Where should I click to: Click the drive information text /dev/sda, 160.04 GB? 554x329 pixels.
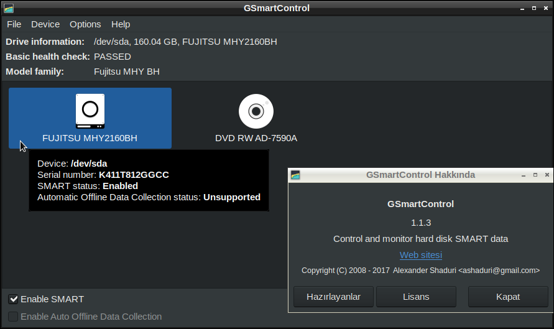pyautogui.click(x=185, y=42)
